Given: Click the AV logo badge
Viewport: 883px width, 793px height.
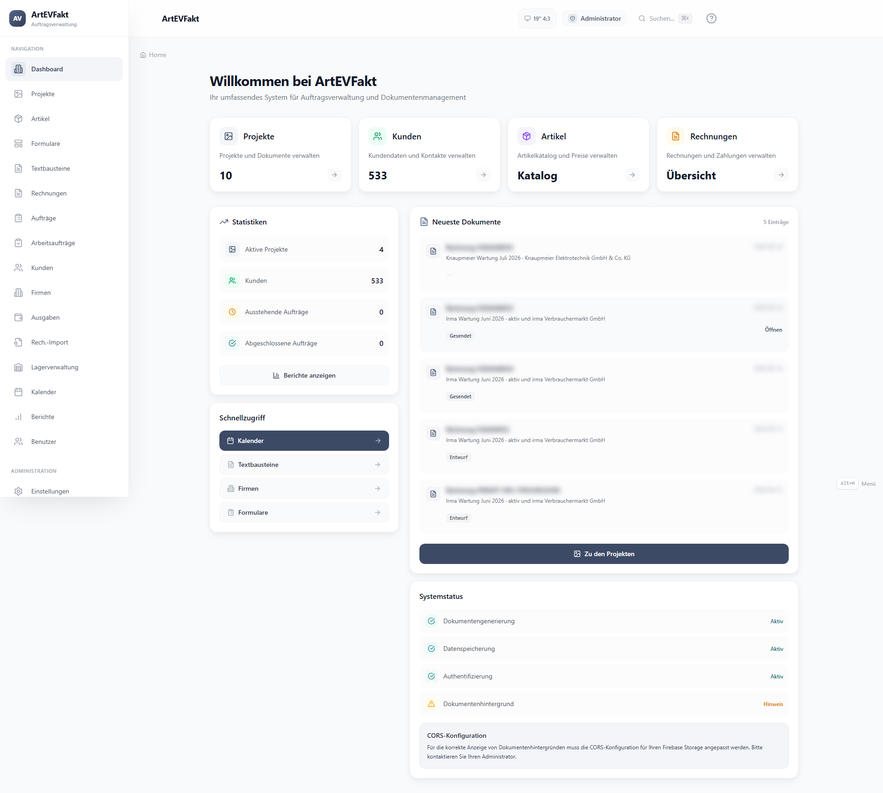Looking at the screenshot, I should tap(17, 18).
